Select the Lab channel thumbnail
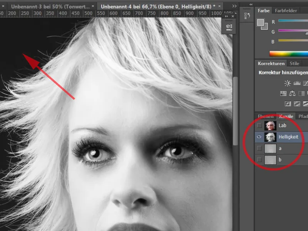 (270, 126)
